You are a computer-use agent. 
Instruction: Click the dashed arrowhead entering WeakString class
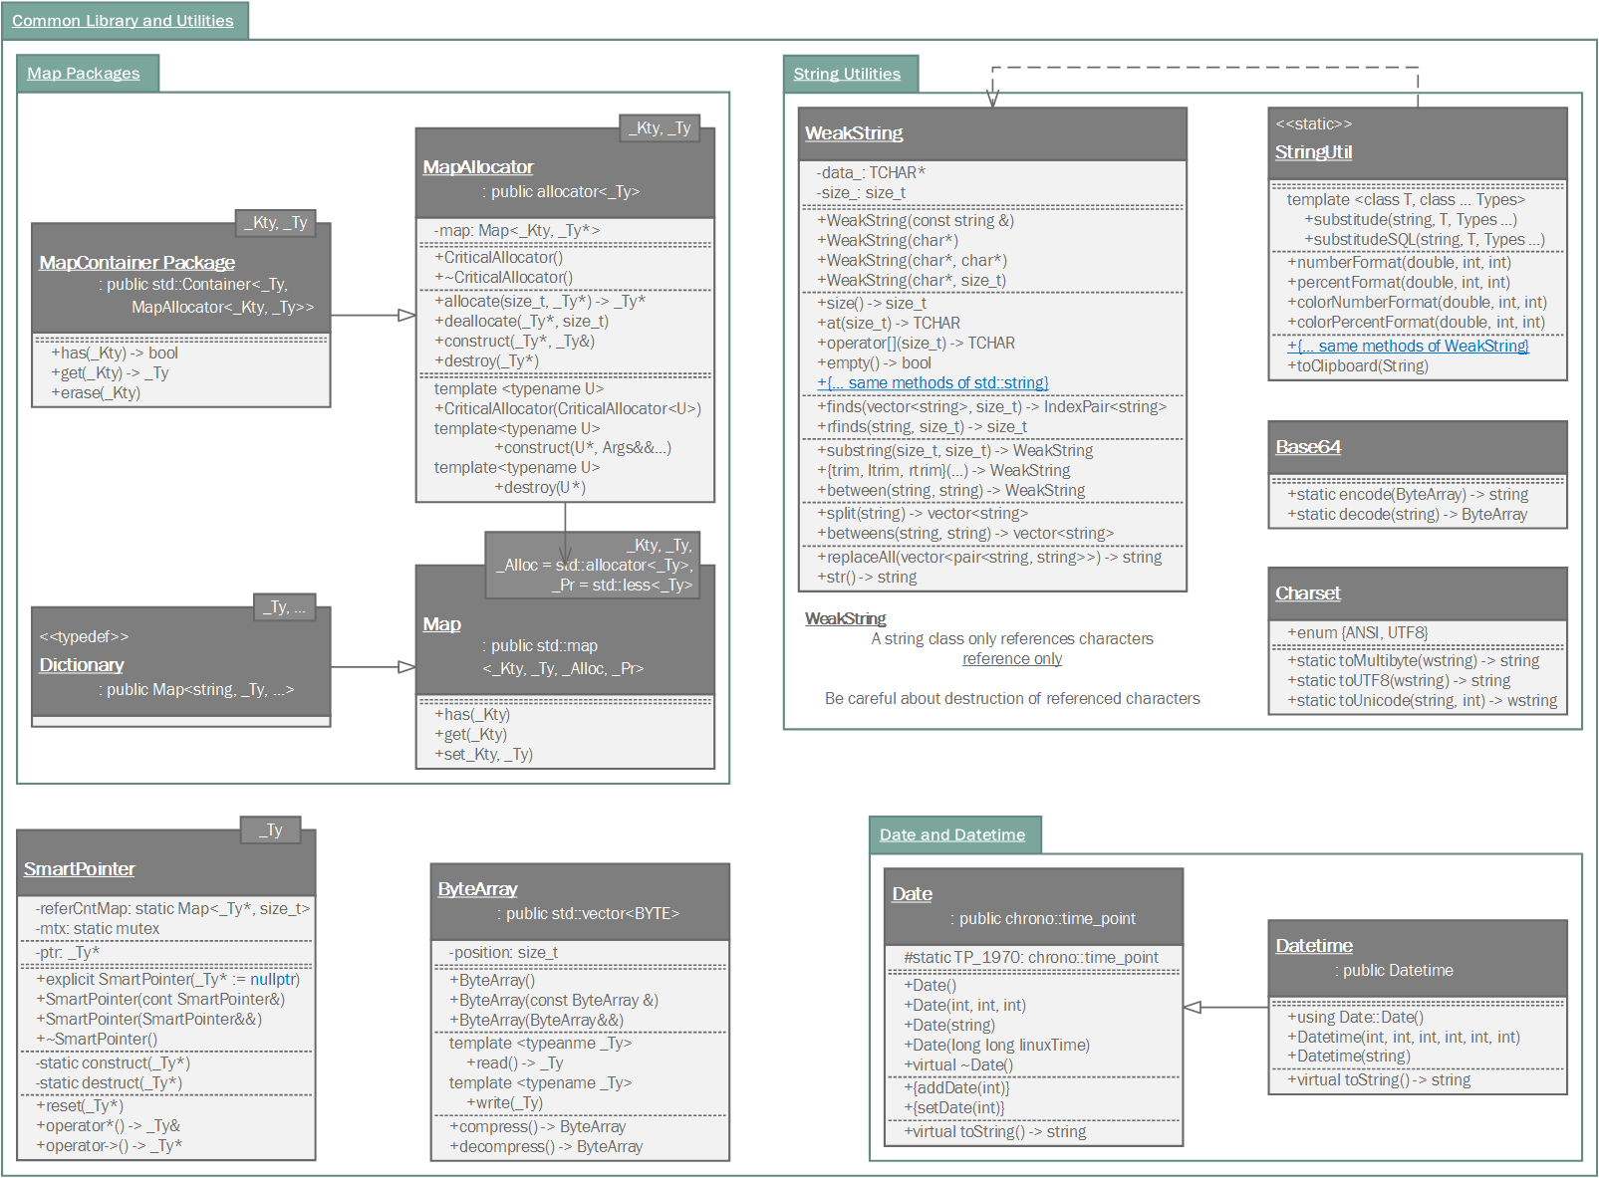tap(992, 98)
